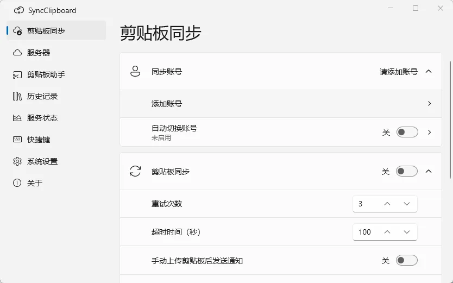Click the 历史记录 library icon

[17, 96]
